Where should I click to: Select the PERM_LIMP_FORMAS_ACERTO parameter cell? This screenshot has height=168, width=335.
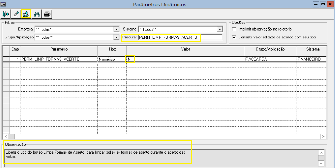(x=59, y=59)
